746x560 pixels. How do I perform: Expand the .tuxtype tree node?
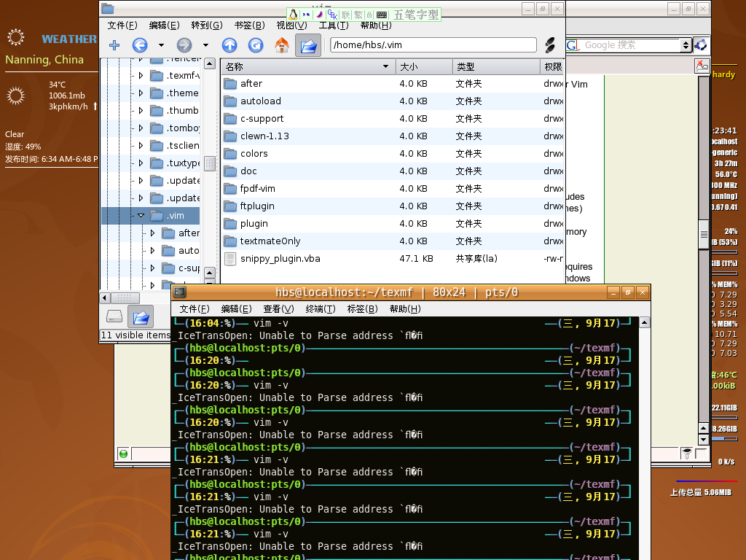click(141, 163)
